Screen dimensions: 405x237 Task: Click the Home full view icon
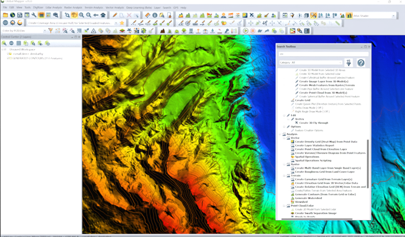coord(103,16)
